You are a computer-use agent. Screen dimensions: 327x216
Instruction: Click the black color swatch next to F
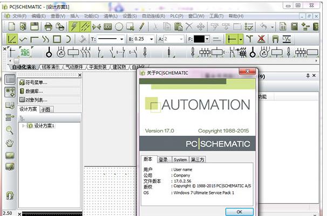(x=199, y=39)
